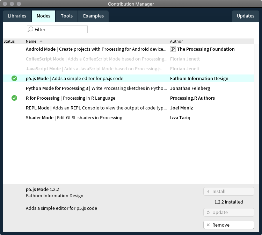The image size is (262, 235).
Task: Click the magnifier icon in the Filter box
Action: pos(30,29)
